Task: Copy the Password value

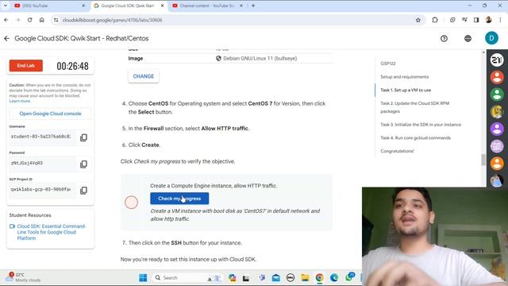Action: (83, 164)
